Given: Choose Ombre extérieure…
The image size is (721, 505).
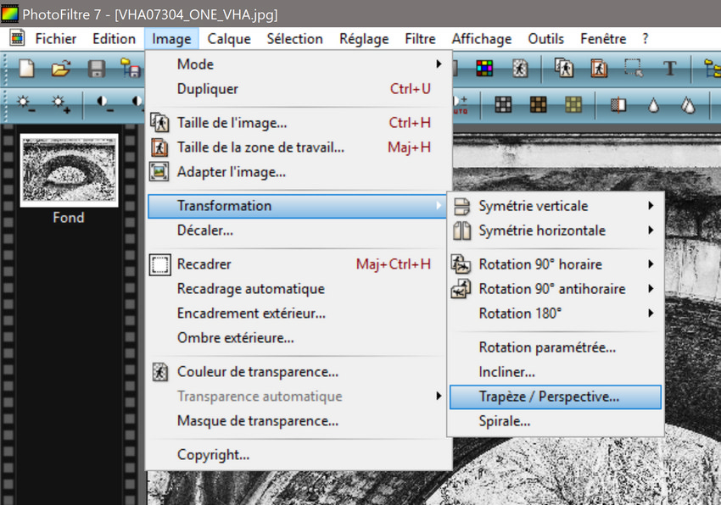Looking at the screenshot, I should pos(298,338).
